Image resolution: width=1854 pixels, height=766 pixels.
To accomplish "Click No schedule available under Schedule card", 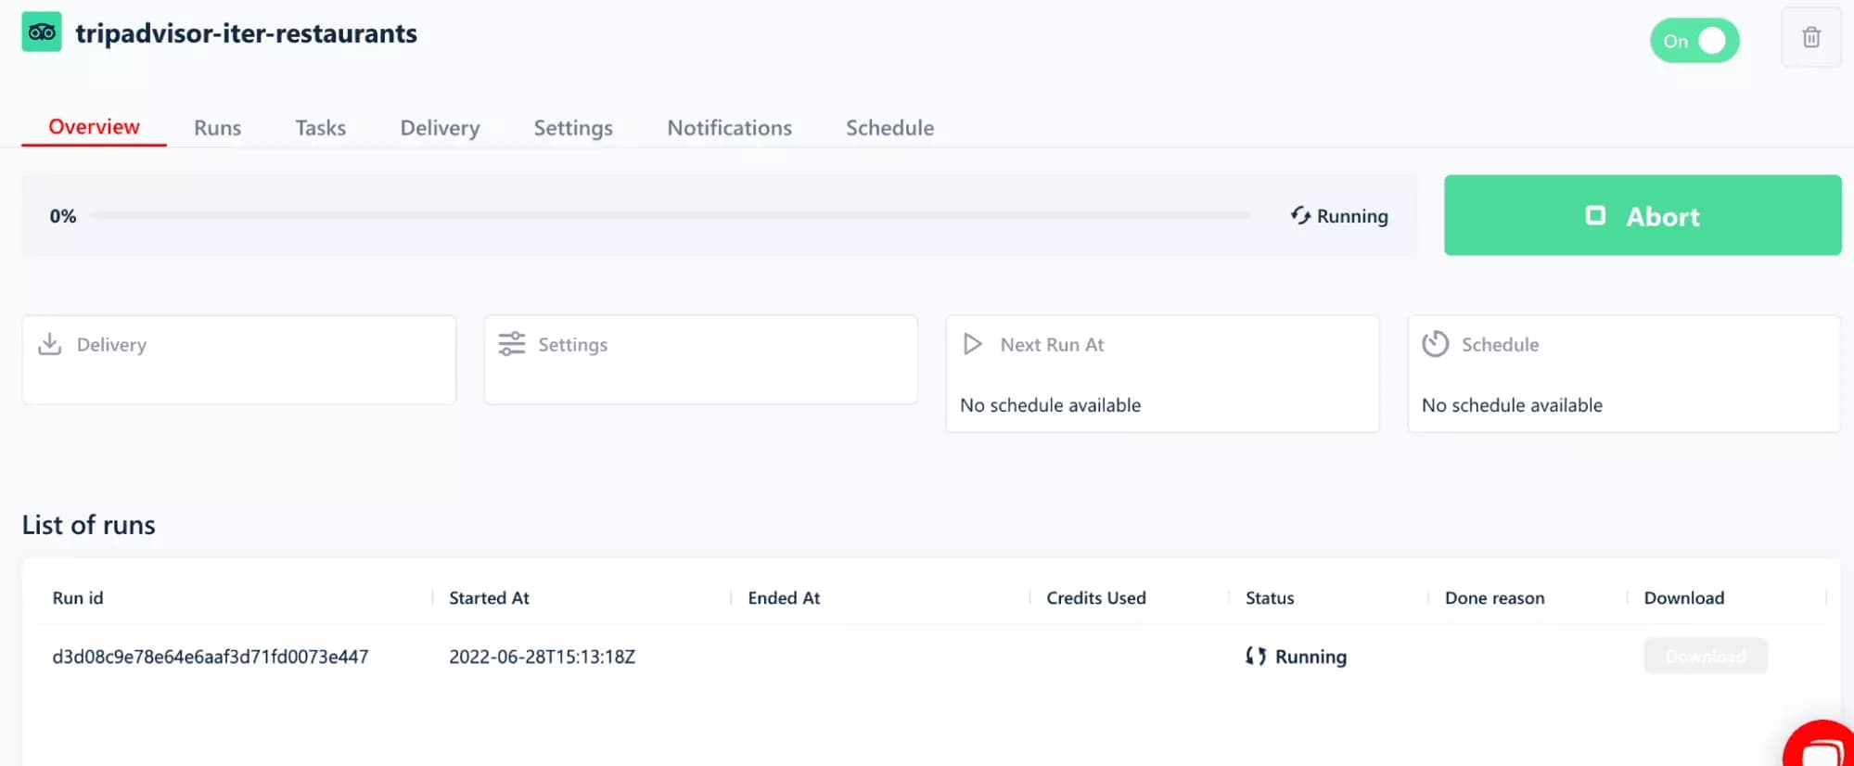I will (1512, 405).
